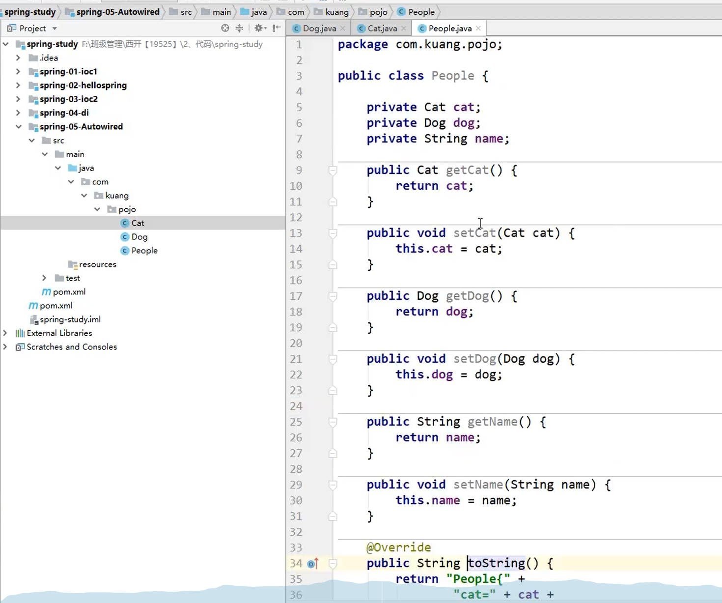Open the Project panel settings gear
Image resolution: width=722 pixels, height=603 pixels.
pyautogui.click(x=260, y=28)
